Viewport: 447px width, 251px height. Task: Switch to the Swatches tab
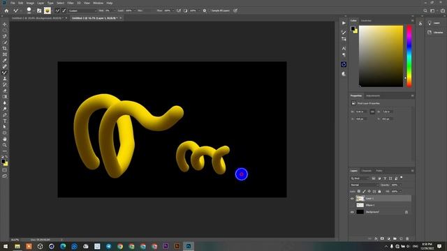tap(366, 20)
